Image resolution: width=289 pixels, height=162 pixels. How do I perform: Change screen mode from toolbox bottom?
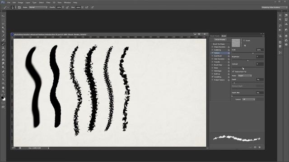[x=3, y=107]
